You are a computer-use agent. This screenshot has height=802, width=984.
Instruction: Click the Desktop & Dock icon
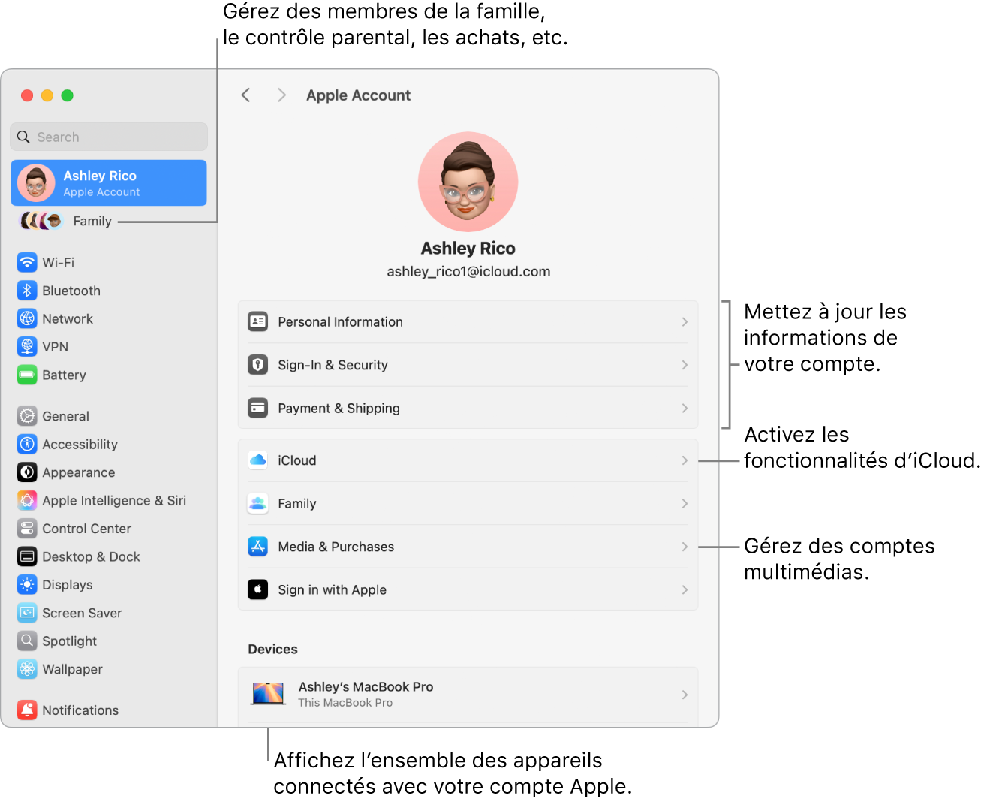point(27,556)
